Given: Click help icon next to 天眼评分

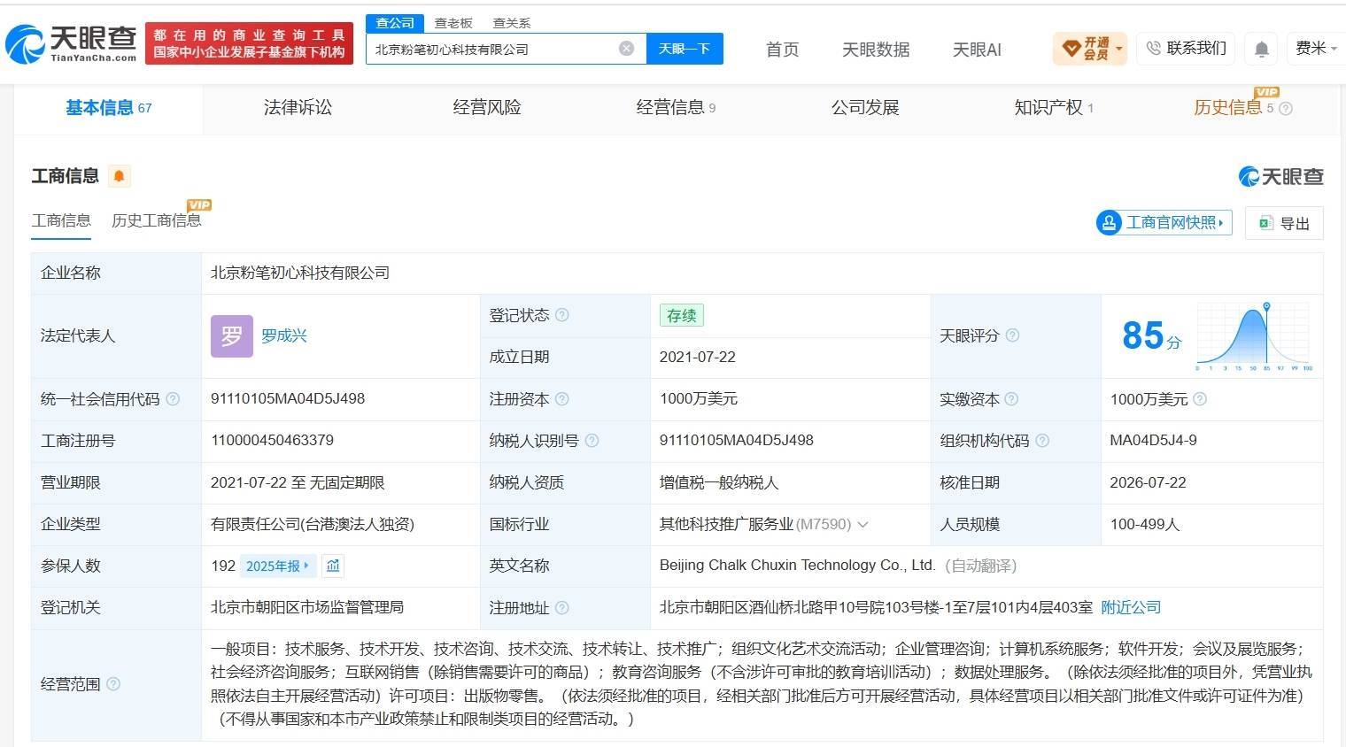Looking at the screenshot, I should coord(1012,335).
